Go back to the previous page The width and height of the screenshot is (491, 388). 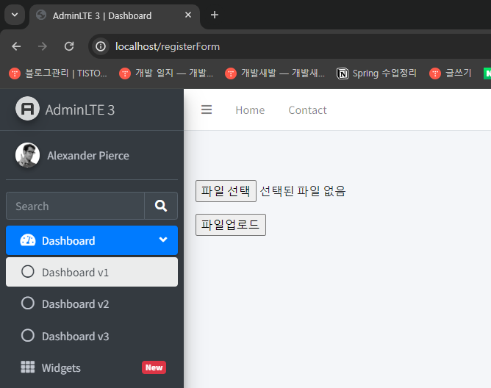pos(16,46)
